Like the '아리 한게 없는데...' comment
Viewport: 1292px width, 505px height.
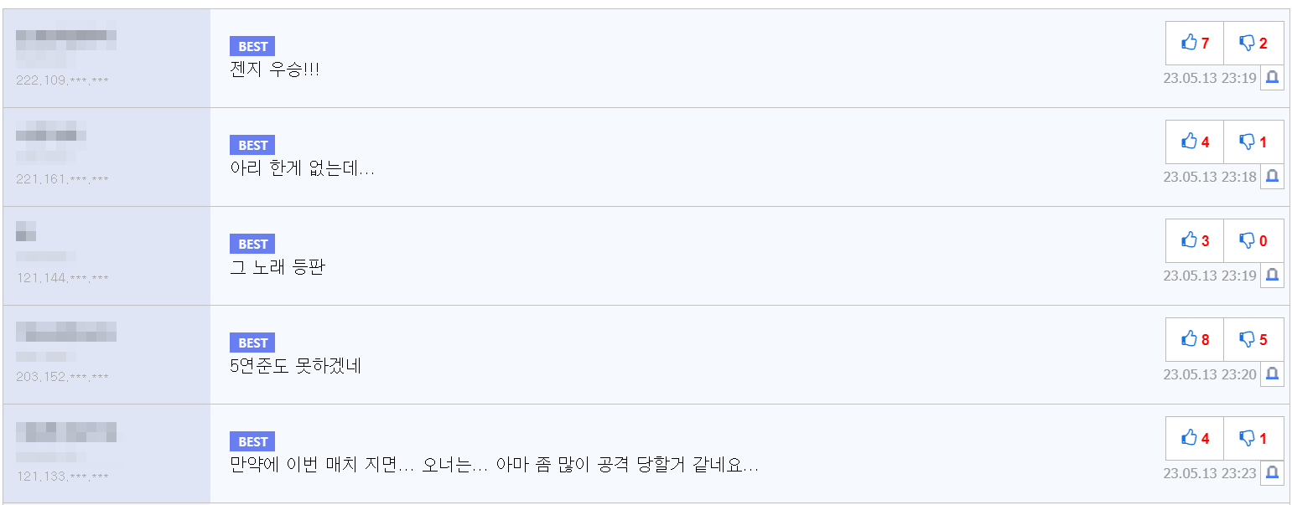(x=1194, y=142)
